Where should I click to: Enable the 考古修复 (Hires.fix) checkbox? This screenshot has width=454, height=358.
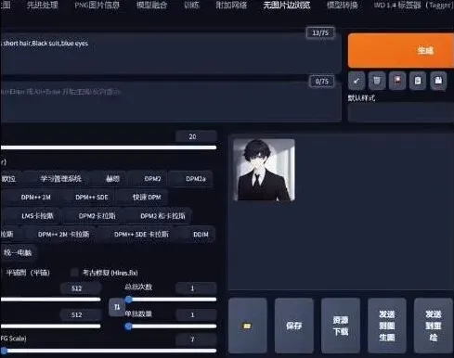click(x=74, y=273)
